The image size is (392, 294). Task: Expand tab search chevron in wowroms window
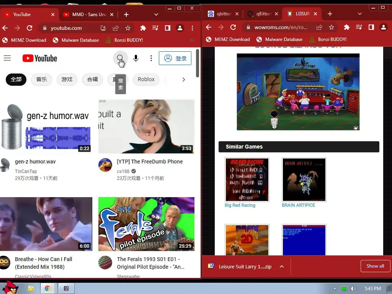[360, 14]
